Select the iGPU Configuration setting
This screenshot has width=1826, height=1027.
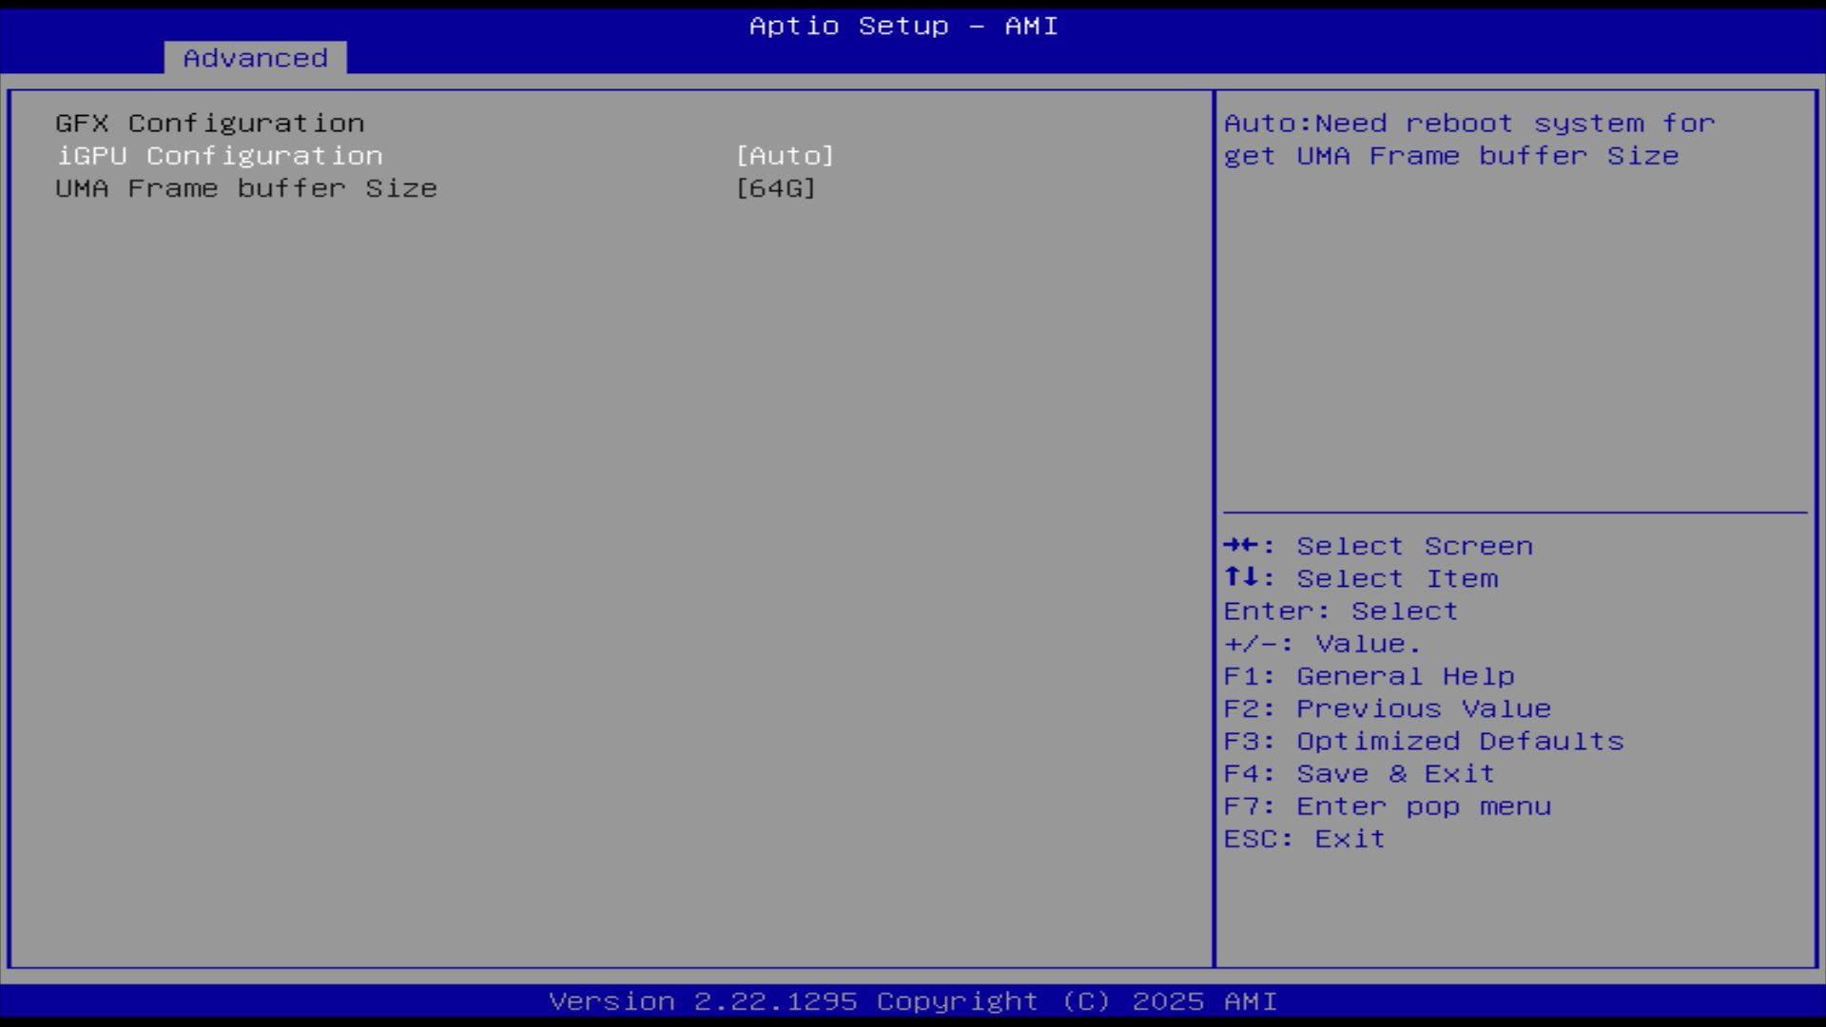tap(220, 156)
